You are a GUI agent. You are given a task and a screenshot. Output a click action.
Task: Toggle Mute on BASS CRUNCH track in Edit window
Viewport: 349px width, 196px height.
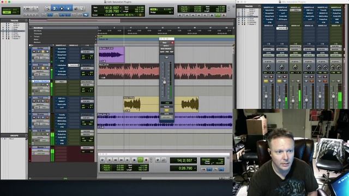pos(47,85)
